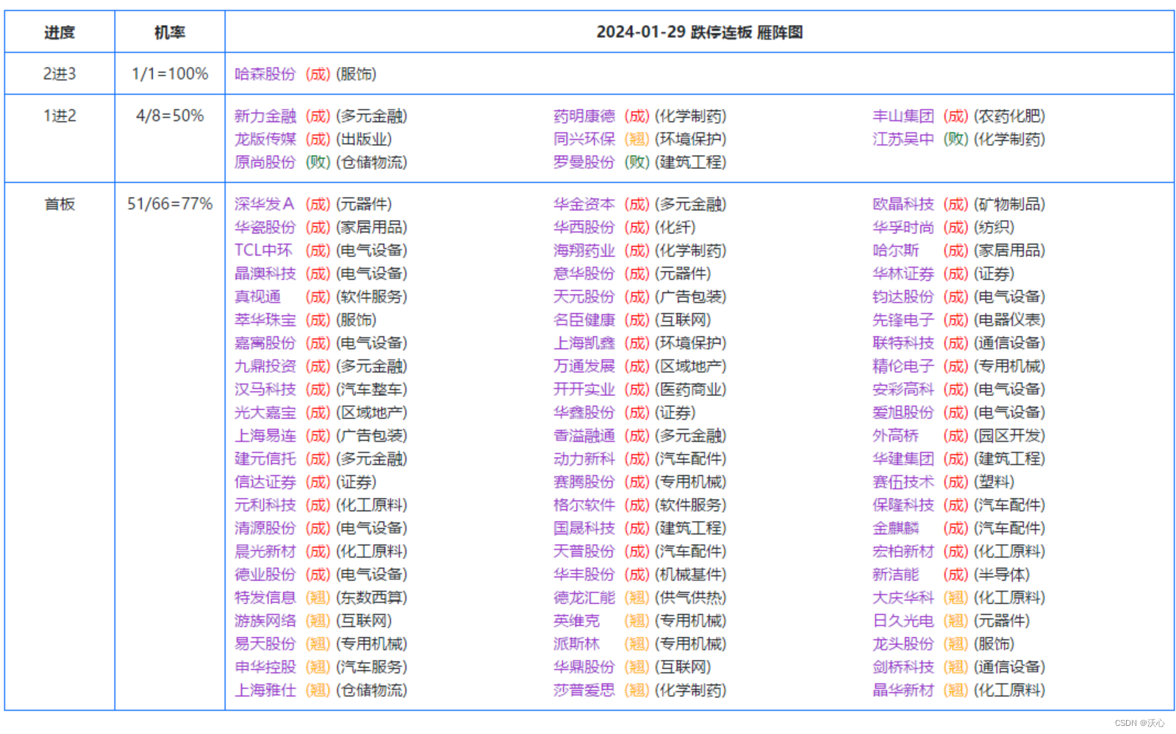Click the 元利科技 stock link
The height and width of the screenshot is (734, 1176).
coord(265,505)
